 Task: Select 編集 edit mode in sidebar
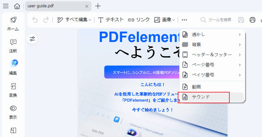click(13, 68)
